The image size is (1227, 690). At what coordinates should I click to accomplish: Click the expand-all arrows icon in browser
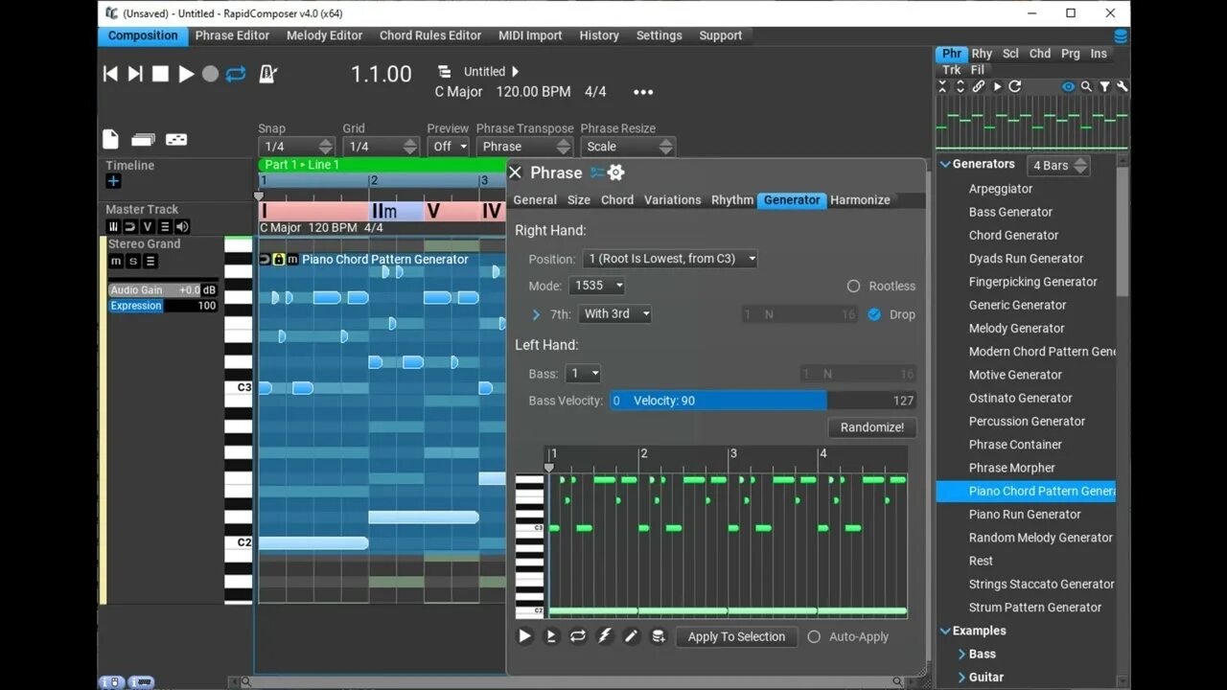pos(960,86)
